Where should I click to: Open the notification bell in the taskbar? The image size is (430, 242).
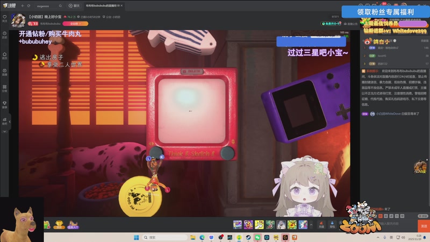click(x=425, y=238)
